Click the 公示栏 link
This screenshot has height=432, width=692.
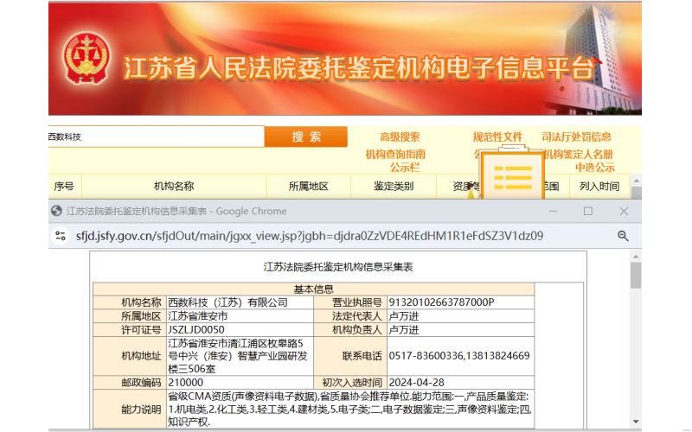(404, 168)
